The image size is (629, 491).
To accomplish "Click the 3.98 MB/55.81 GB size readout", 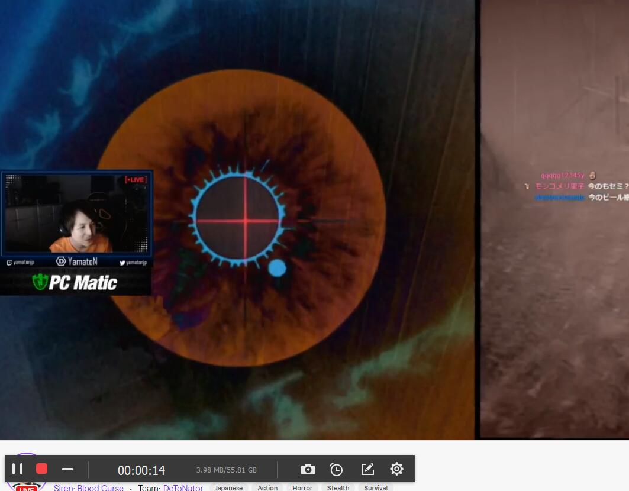I will click(226, 470).
